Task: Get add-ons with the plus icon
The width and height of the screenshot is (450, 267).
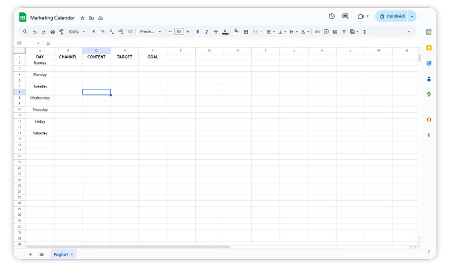Action: (x=429, y=135)
